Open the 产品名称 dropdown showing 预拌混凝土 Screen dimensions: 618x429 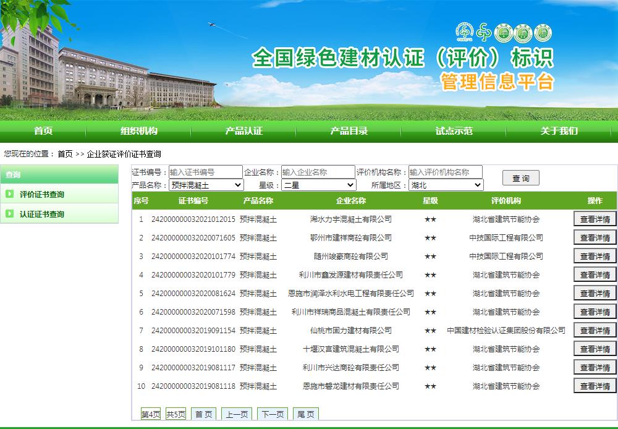pyautogui.click(x=206, y=185)
